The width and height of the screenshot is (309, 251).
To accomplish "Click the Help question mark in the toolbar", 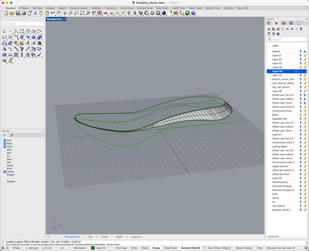I will click(193, 13).
